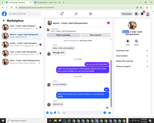The image size is (154, 123).
Task: Open the Notifications bell icon
Action: pos(142,14)
